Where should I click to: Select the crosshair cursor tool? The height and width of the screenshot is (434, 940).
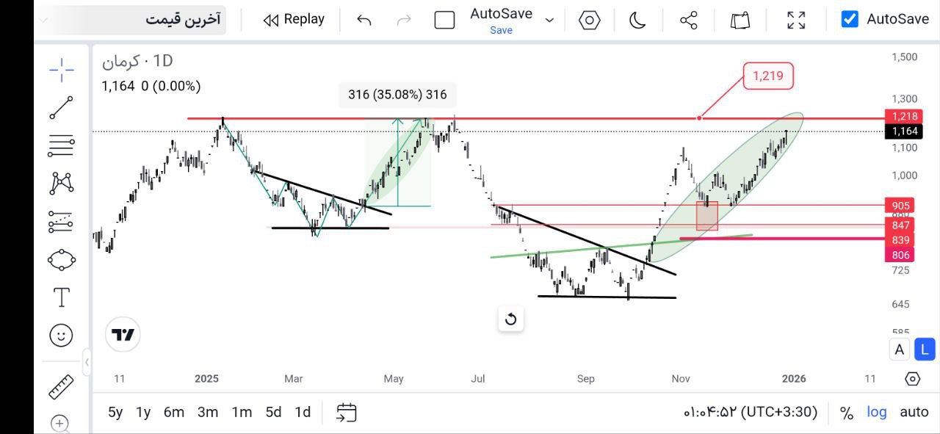pyautogui.click(x=62, y=70)
